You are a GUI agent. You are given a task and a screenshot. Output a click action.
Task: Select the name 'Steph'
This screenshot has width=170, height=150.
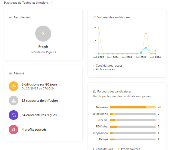[x=43, y=47]
